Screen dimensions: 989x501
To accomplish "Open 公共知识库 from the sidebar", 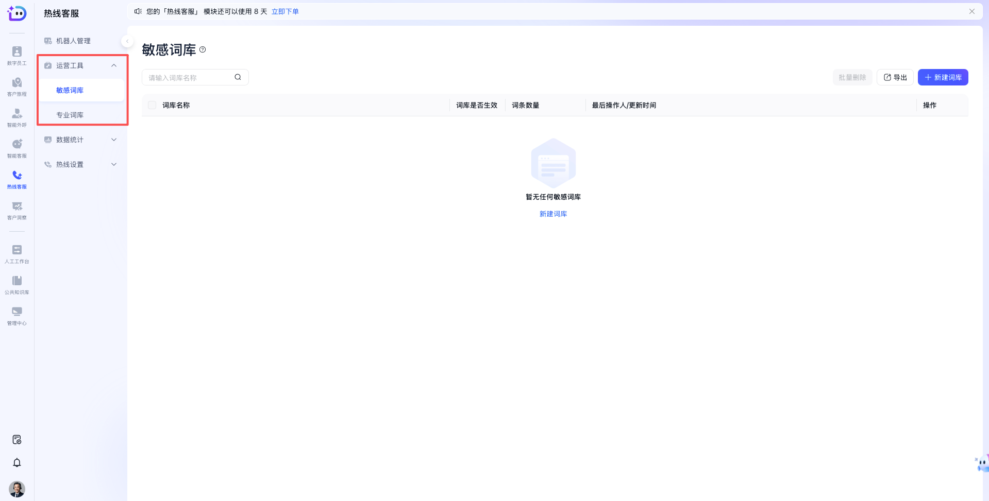I will tap(17, 285).
